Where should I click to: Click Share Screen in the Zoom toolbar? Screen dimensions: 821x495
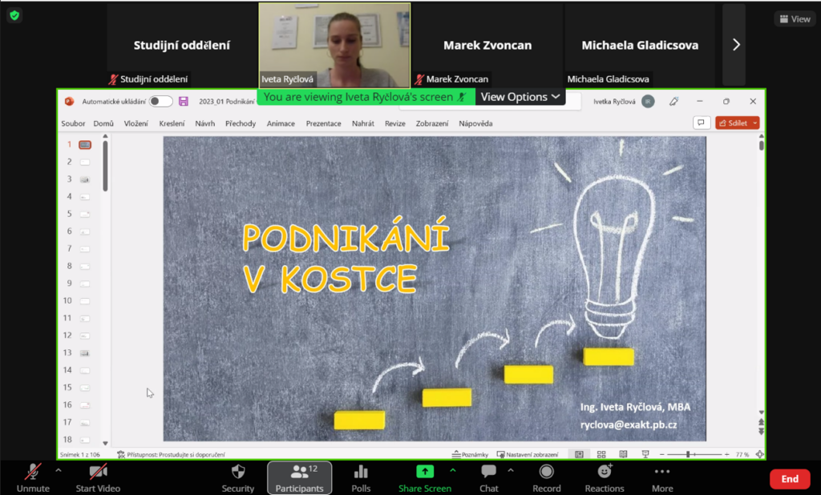[425, 478]
